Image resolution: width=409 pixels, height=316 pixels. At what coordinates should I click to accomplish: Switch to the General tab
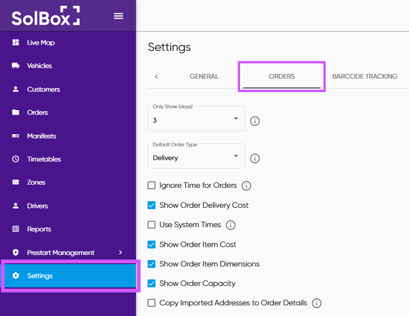point(204,76)
